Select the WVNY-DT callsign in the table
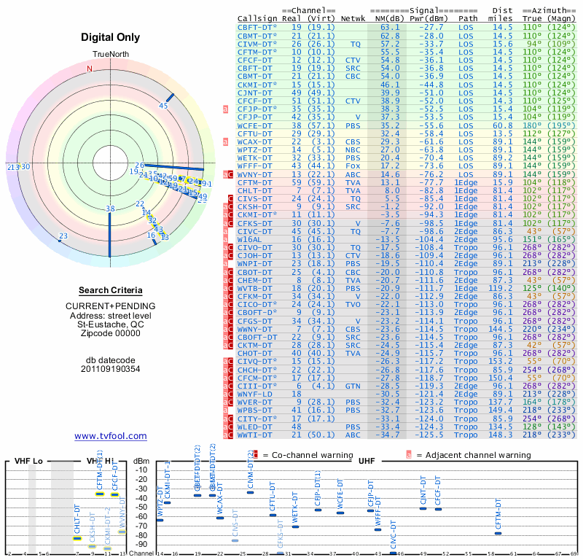Image resolution: width=583 pixels, height=560 pixels. pyautogui.click(x=254, y=174)
